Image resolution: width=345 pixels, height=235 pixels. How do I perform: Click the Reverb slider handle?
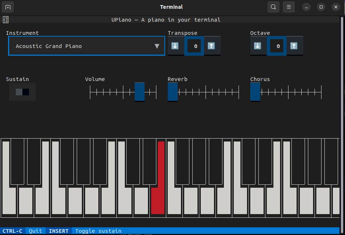[173, 92]
